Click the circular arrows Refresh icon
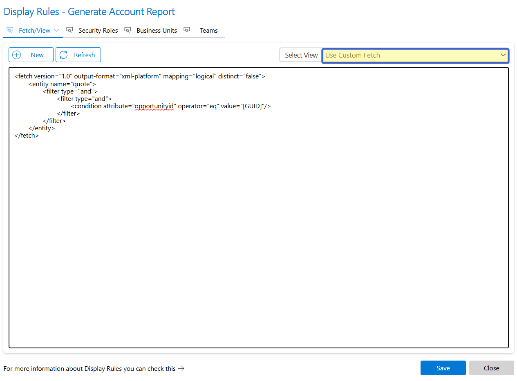517x381 pixels. [64, 55]
